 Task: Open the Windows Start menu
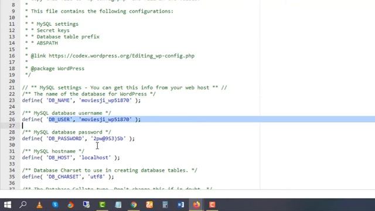click(8, 205)
